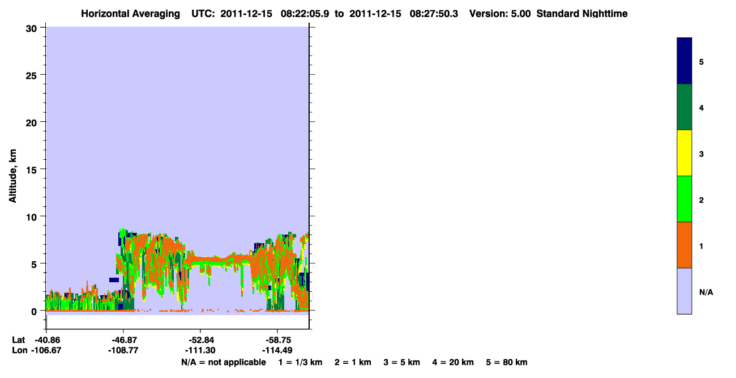Viewport: 736px width, 378px height.
Task: Click the colorbar label 5
Action: [x=701, y=62]
